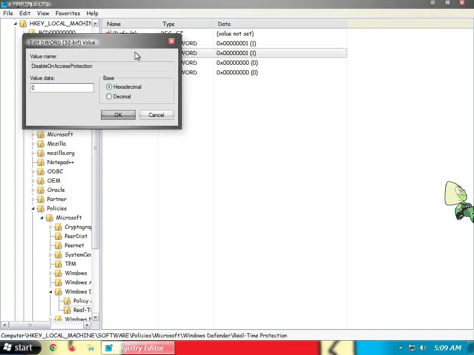Select the PeerDist key label
Image resolution: width=474 pixels, height=355 pixels.
pyautogui.click(x=76, y=236)
